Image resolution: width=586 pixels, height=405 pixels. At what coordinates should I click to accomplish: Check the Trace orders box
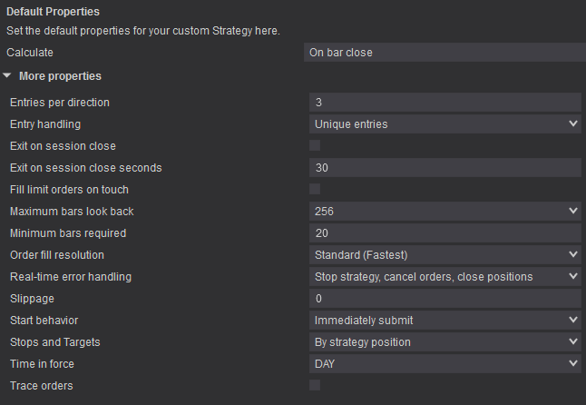[x=315, y=385]
